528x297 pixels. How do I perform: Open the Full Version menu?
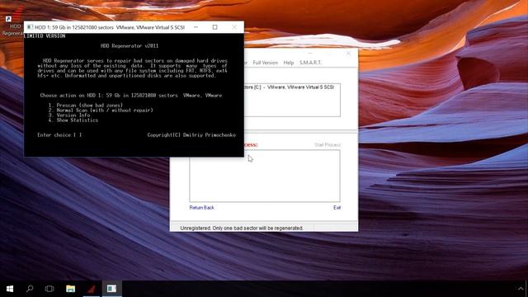click(266, 63)
